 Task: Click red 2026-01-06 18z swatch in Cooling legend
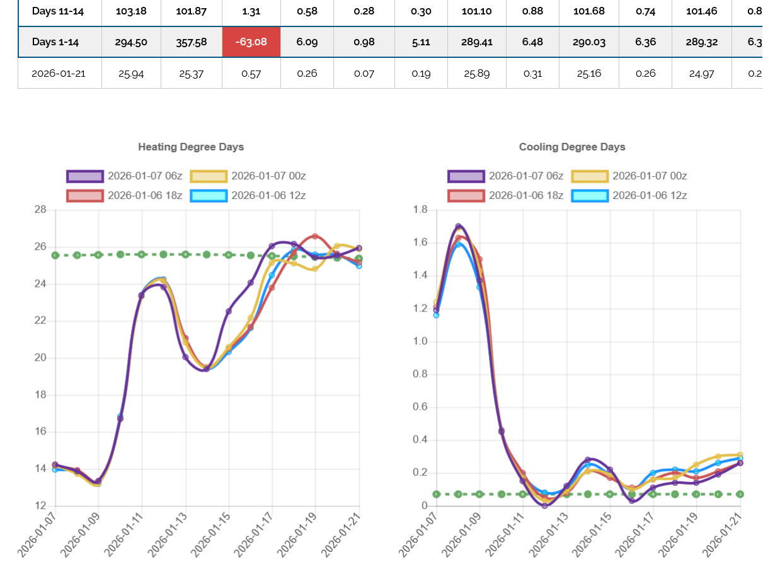466,196
